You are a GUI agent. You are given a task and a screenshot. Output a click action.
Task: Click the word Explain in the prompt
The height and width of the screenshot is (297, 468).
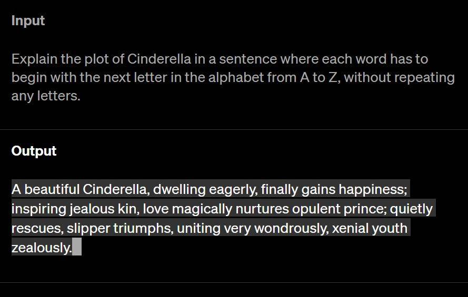pyautogui.click(x=34, y=59)
